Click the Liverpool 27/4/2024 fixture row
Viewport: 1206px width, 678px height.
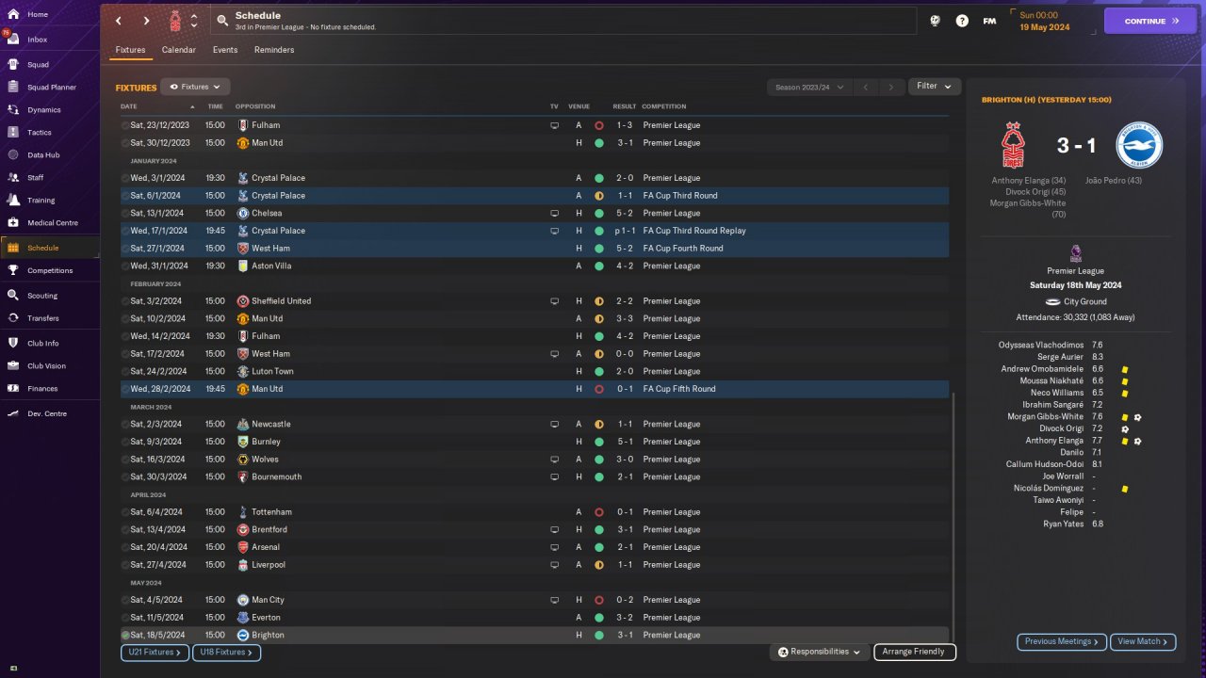click(x=534, y=565)
